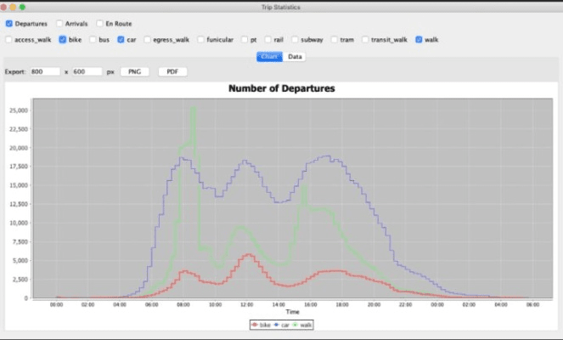Export chart as PDF
563x340 pixels.
click(x=172, y=72)
